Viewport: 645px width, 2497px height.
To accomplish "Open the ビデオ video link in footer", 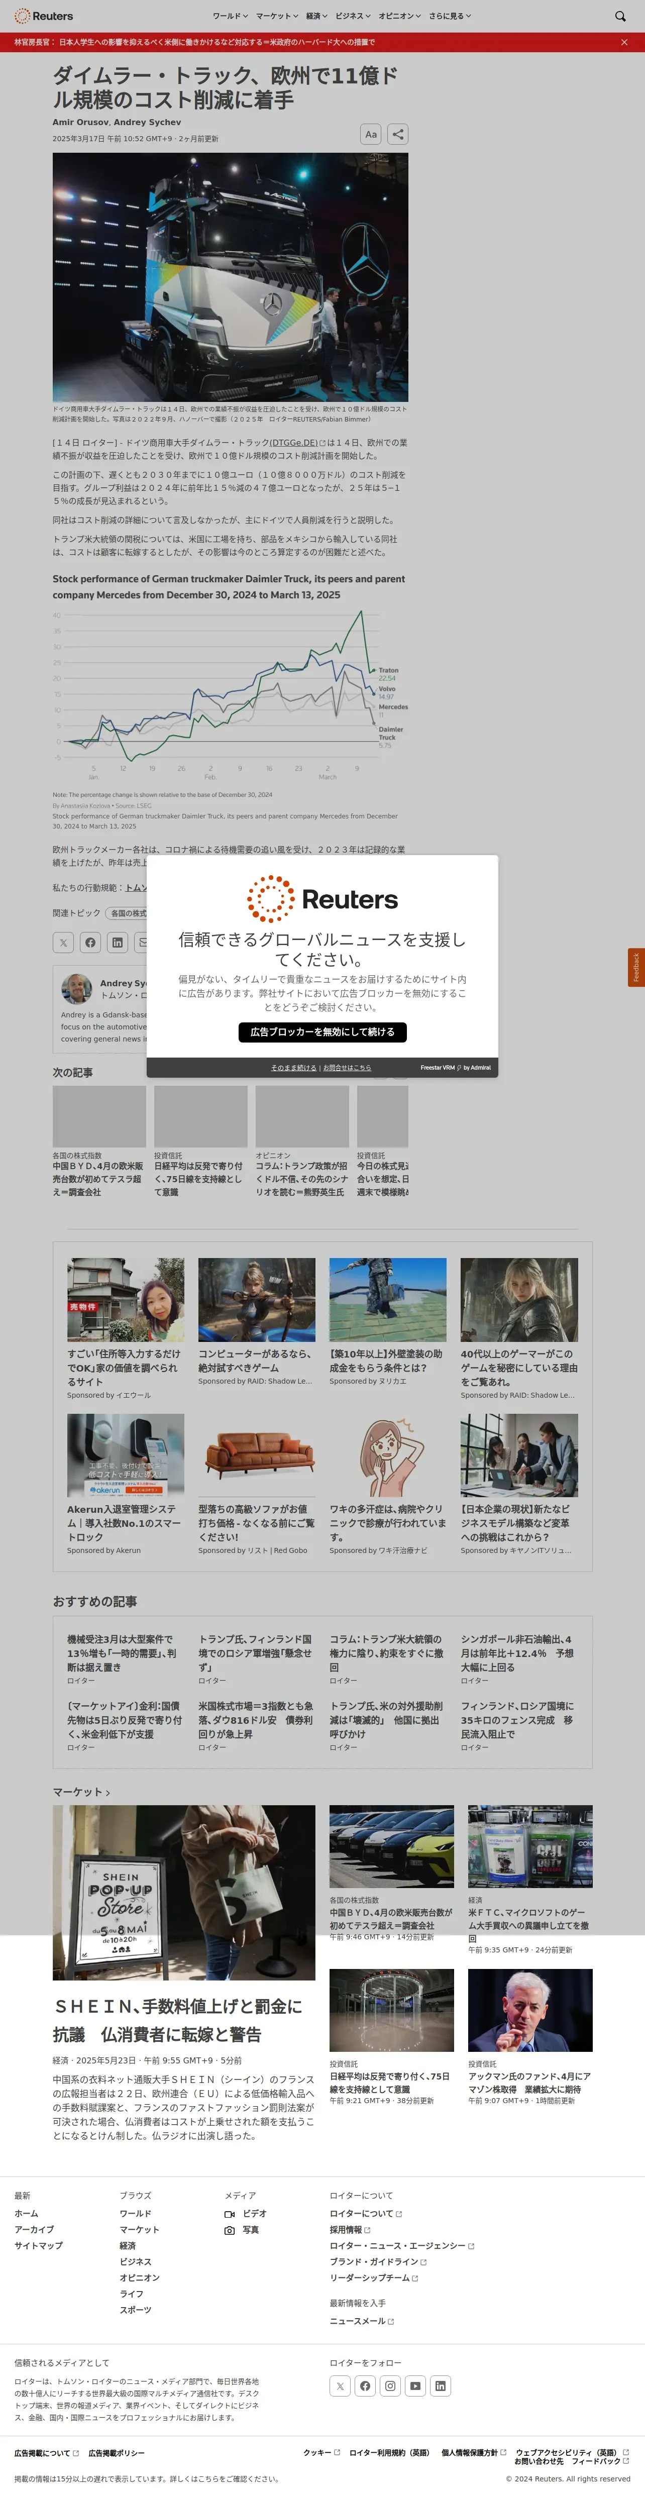I will pos(245,2213).
